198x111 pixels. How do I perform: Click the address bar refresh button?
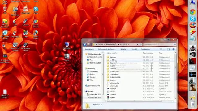pos(140,44)
